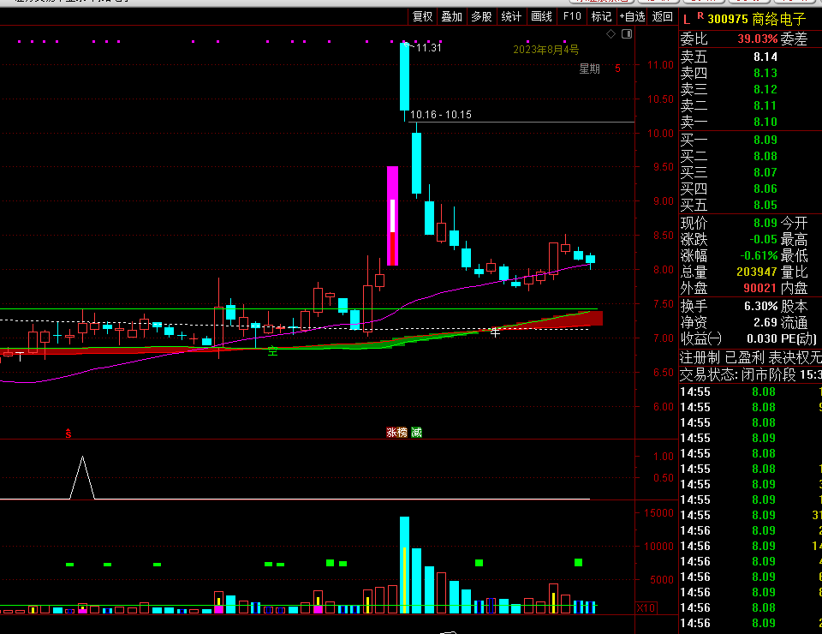The image size is (822, 634).
Task: Select the 买一 8.09 quote row
Action: coord(750,140)
